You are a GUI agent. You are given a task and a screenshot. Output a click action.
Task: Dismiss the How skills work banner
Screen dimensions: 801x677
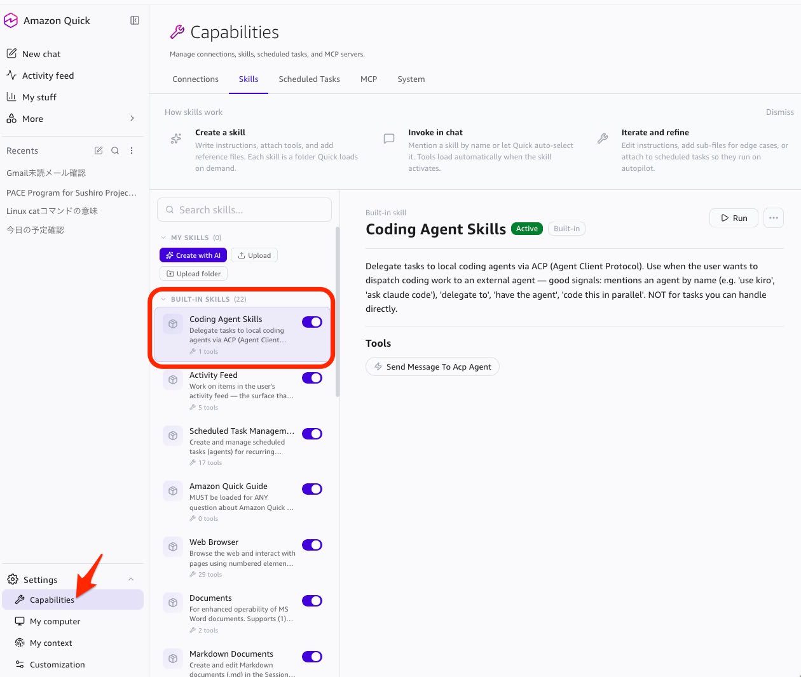(779, 112)
